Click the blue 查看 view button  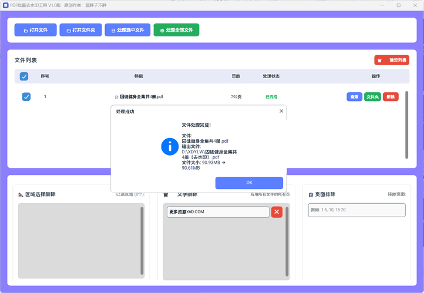(x=354, y=97)
